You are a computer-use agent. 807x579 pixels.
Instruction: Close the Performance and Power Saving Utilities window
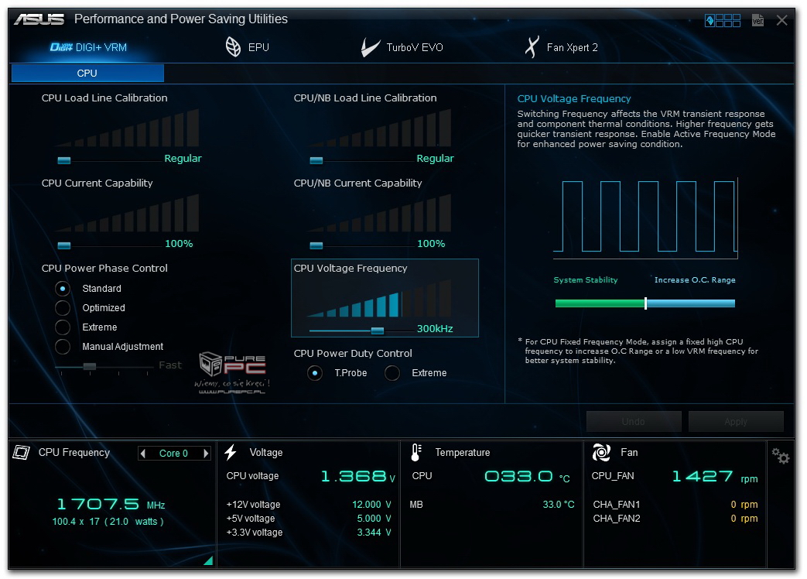pyautogui.click(x=781, y=20)
